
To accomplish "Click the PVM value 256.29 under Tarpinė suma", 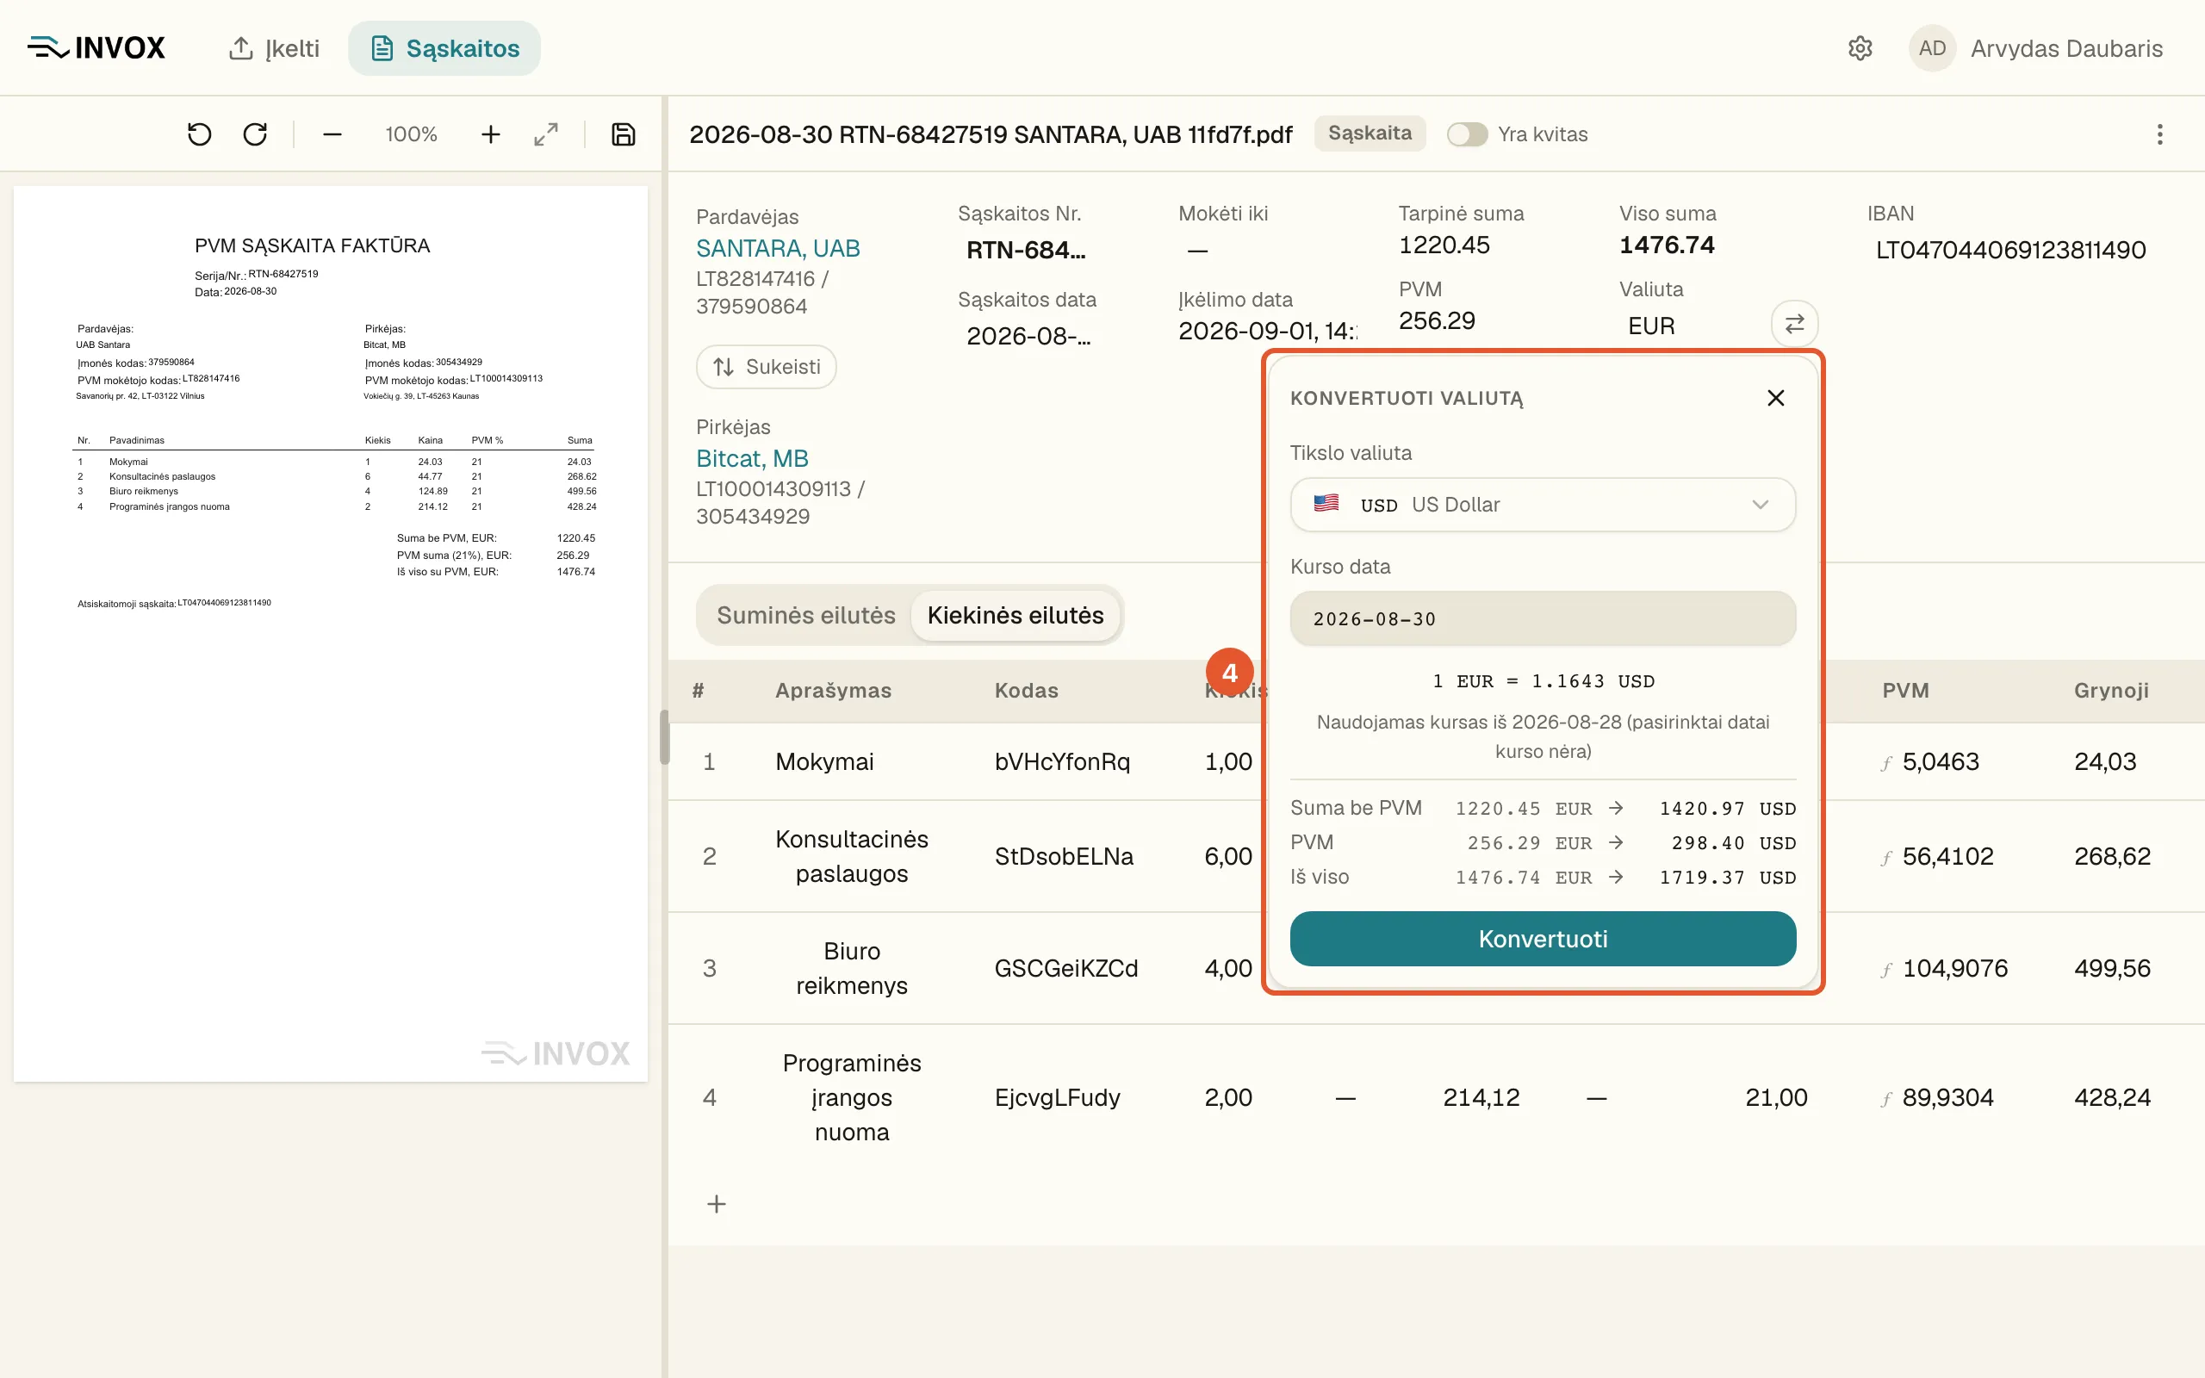I will click(1437, 320).
